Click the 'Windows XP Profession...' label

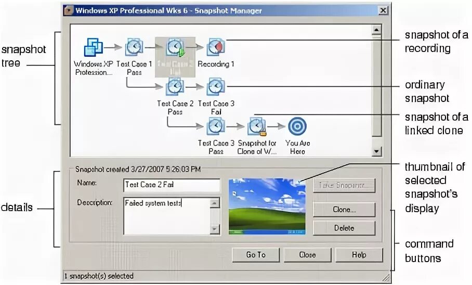pos(94,68)
